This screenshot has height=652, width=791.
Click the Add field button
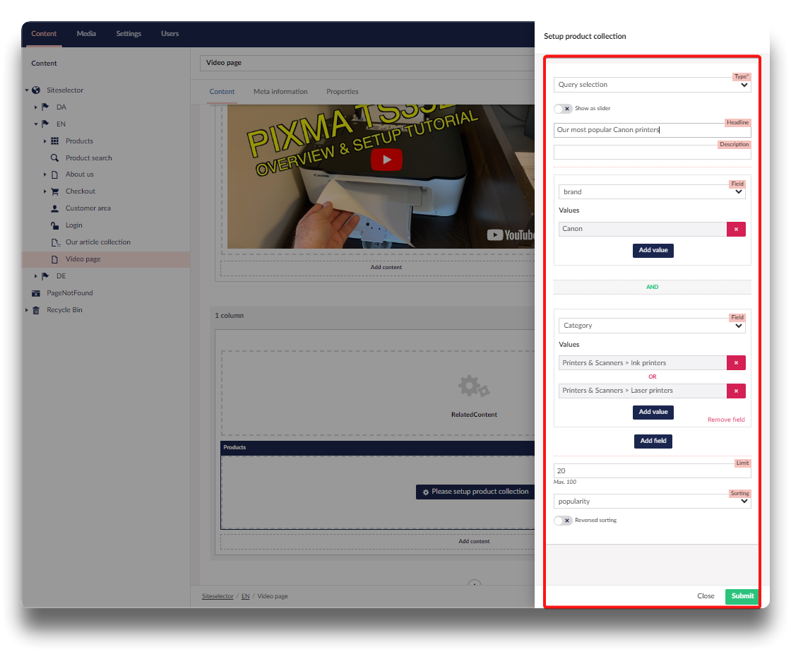(653, 441)
